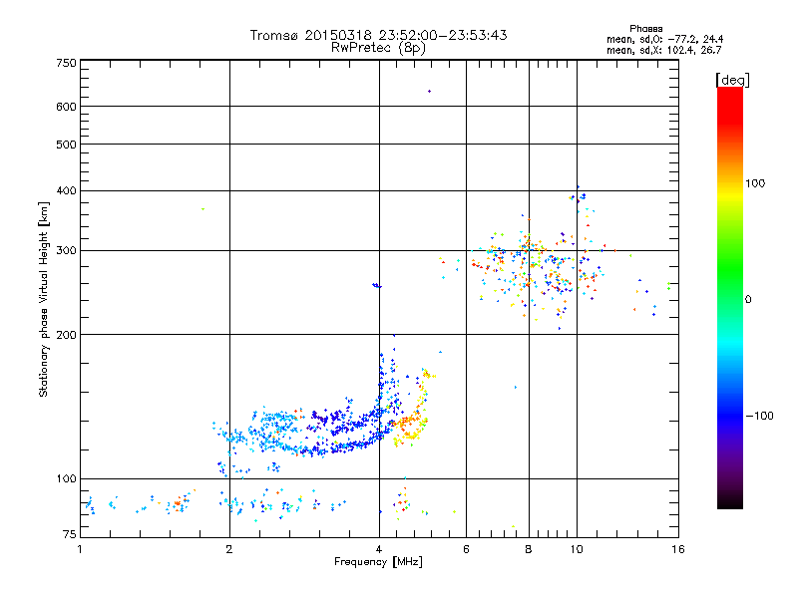This screenshot has width=798, height=598.
Task: Click the '10' frequency tick label
Action: click(577, 549)
